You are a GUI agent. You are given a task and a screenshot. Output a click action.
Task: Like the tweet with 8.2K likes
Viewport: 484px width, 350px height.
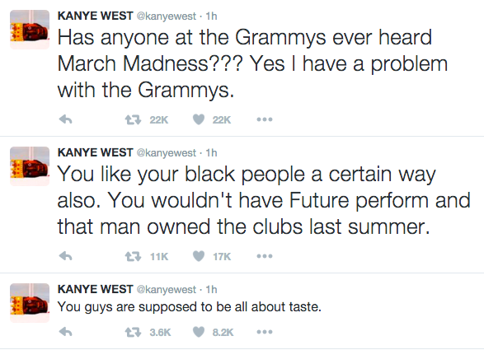click(x=199, y=332)
